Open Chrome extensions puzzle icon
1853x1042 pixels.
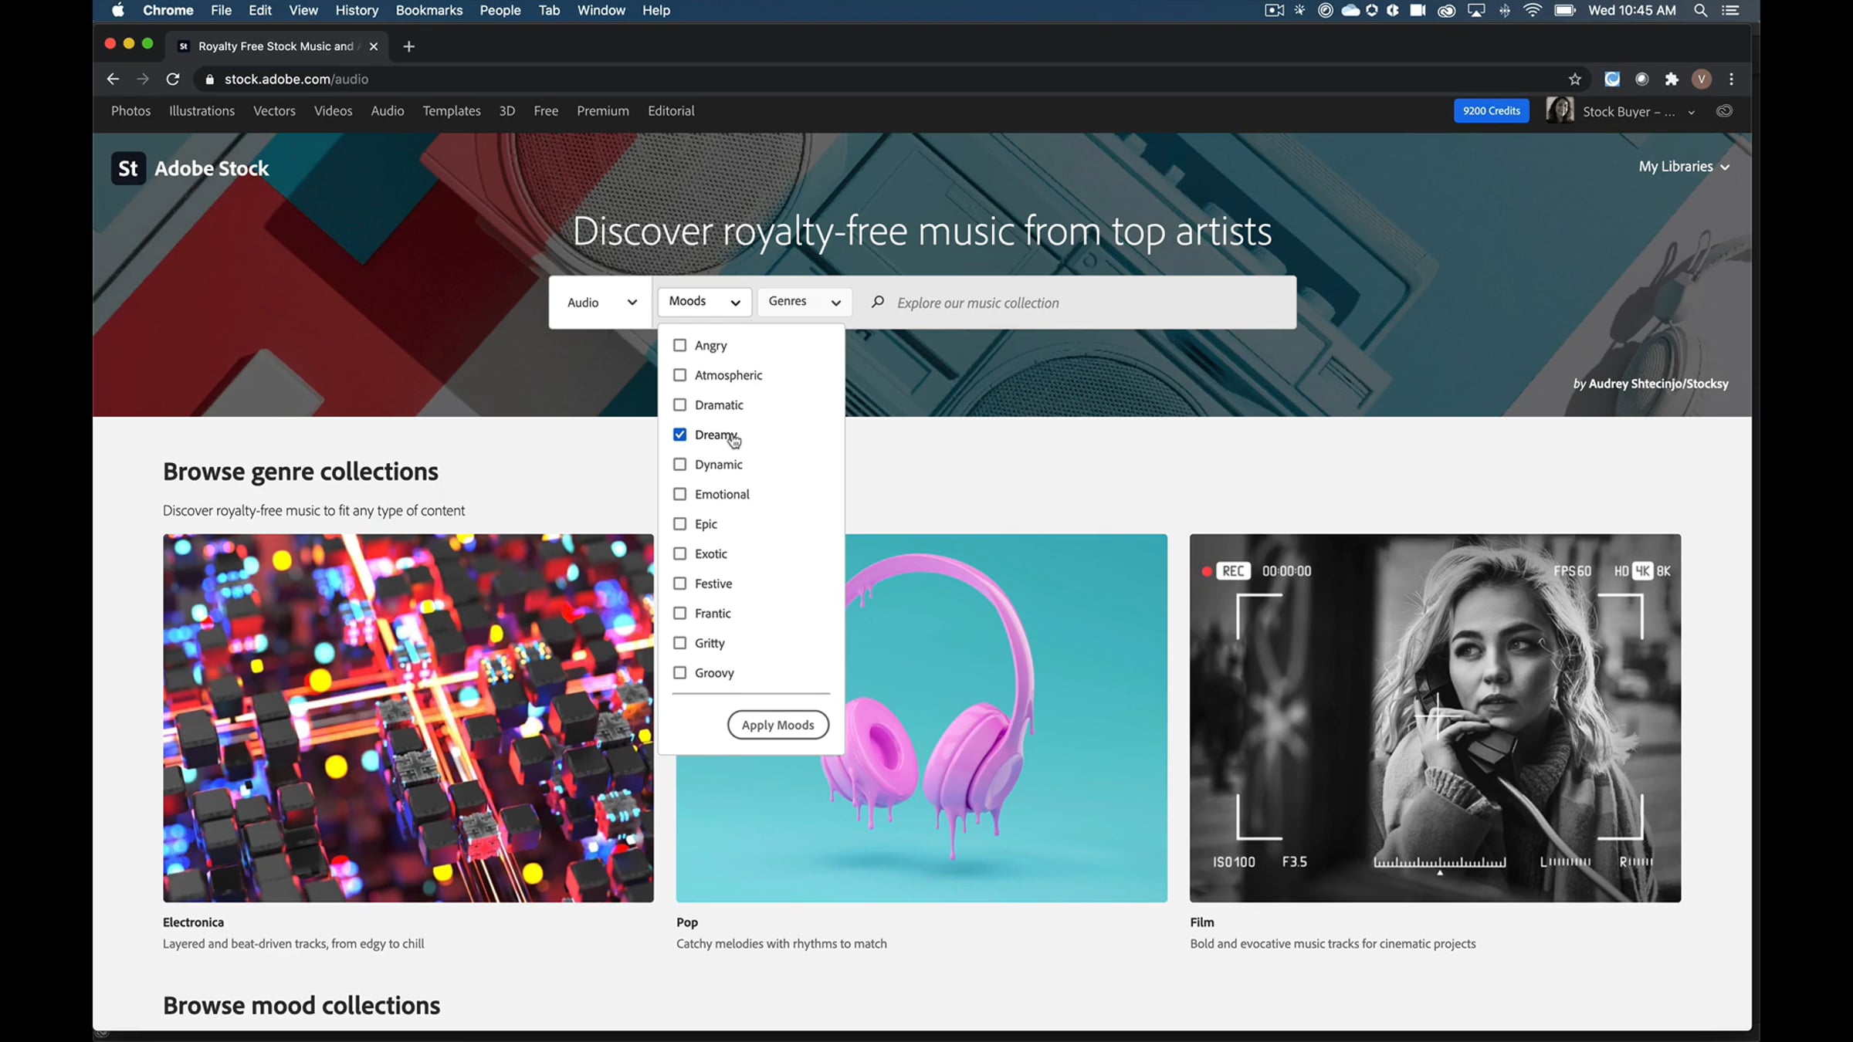click(1672, 79)
